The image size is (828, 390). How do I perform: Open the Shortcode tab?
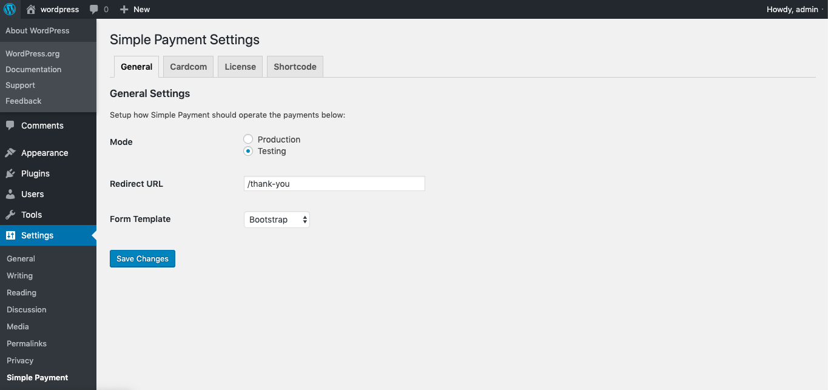(x=295, y=67)
